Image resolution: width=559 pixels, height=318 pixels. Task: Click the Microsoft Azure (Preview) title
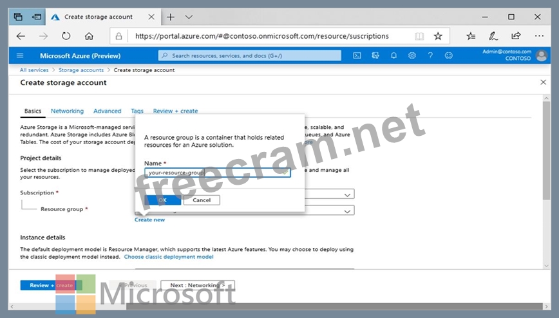click(x=81, y=55)
